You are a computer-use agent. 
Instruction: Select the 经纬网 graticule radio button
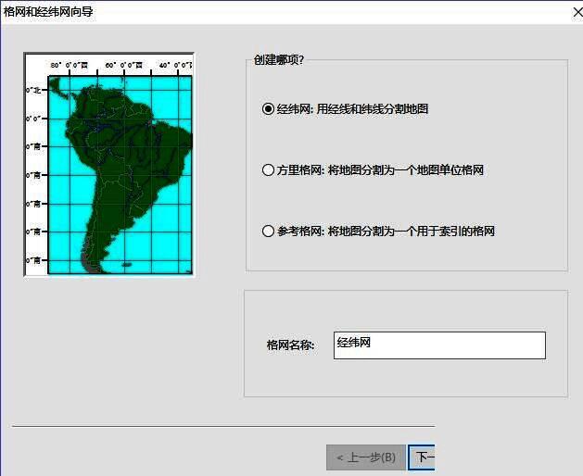(269, 108)
